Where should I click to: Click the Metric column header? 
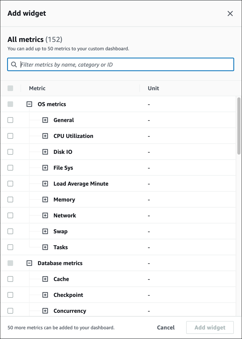tap(37, 88)
